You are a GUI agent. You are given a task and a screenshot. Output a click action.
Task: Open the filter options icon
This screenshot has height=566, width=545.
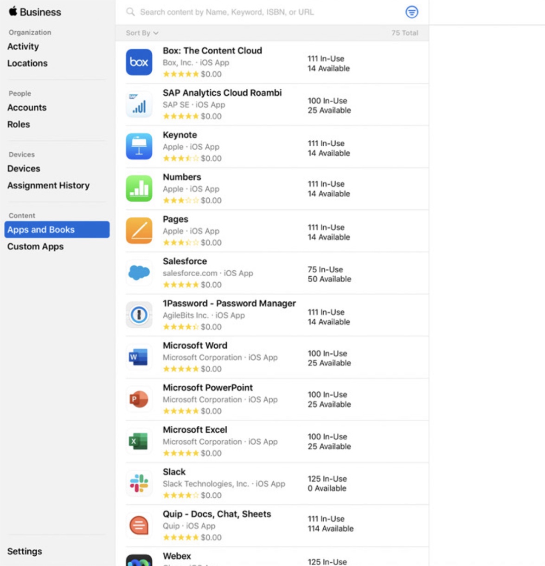click(x=411, y=12)
